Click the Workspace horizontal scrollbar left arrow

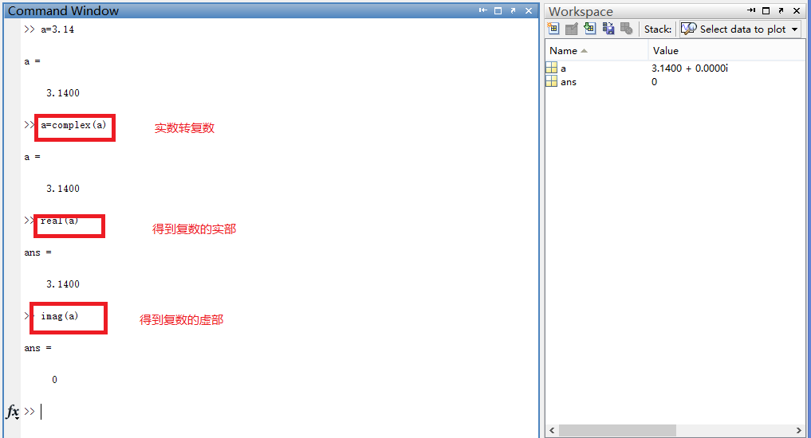coord(552,430)
